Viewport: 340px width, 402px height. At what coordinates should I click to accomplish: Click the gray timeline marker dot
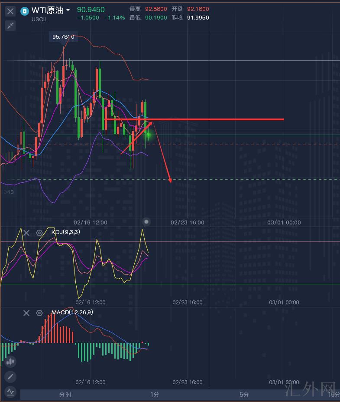pyautogui.click(x=146, y=222)
